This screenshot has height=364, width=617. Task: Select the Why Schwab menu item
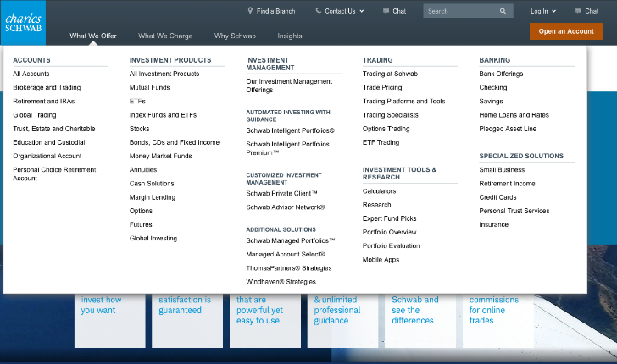pyautogui.click(x=235, y=36)
